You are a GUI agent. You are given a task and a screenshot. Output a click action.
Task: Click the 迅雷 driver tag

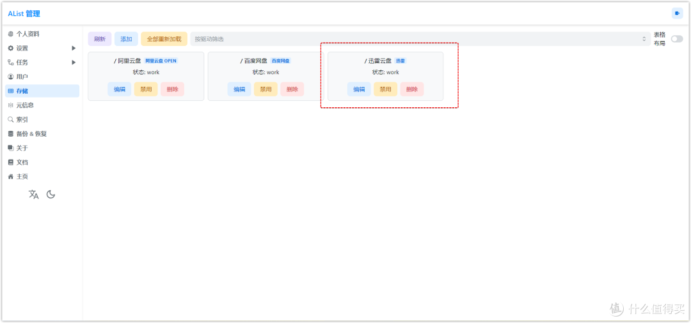[x=400, y=61]
